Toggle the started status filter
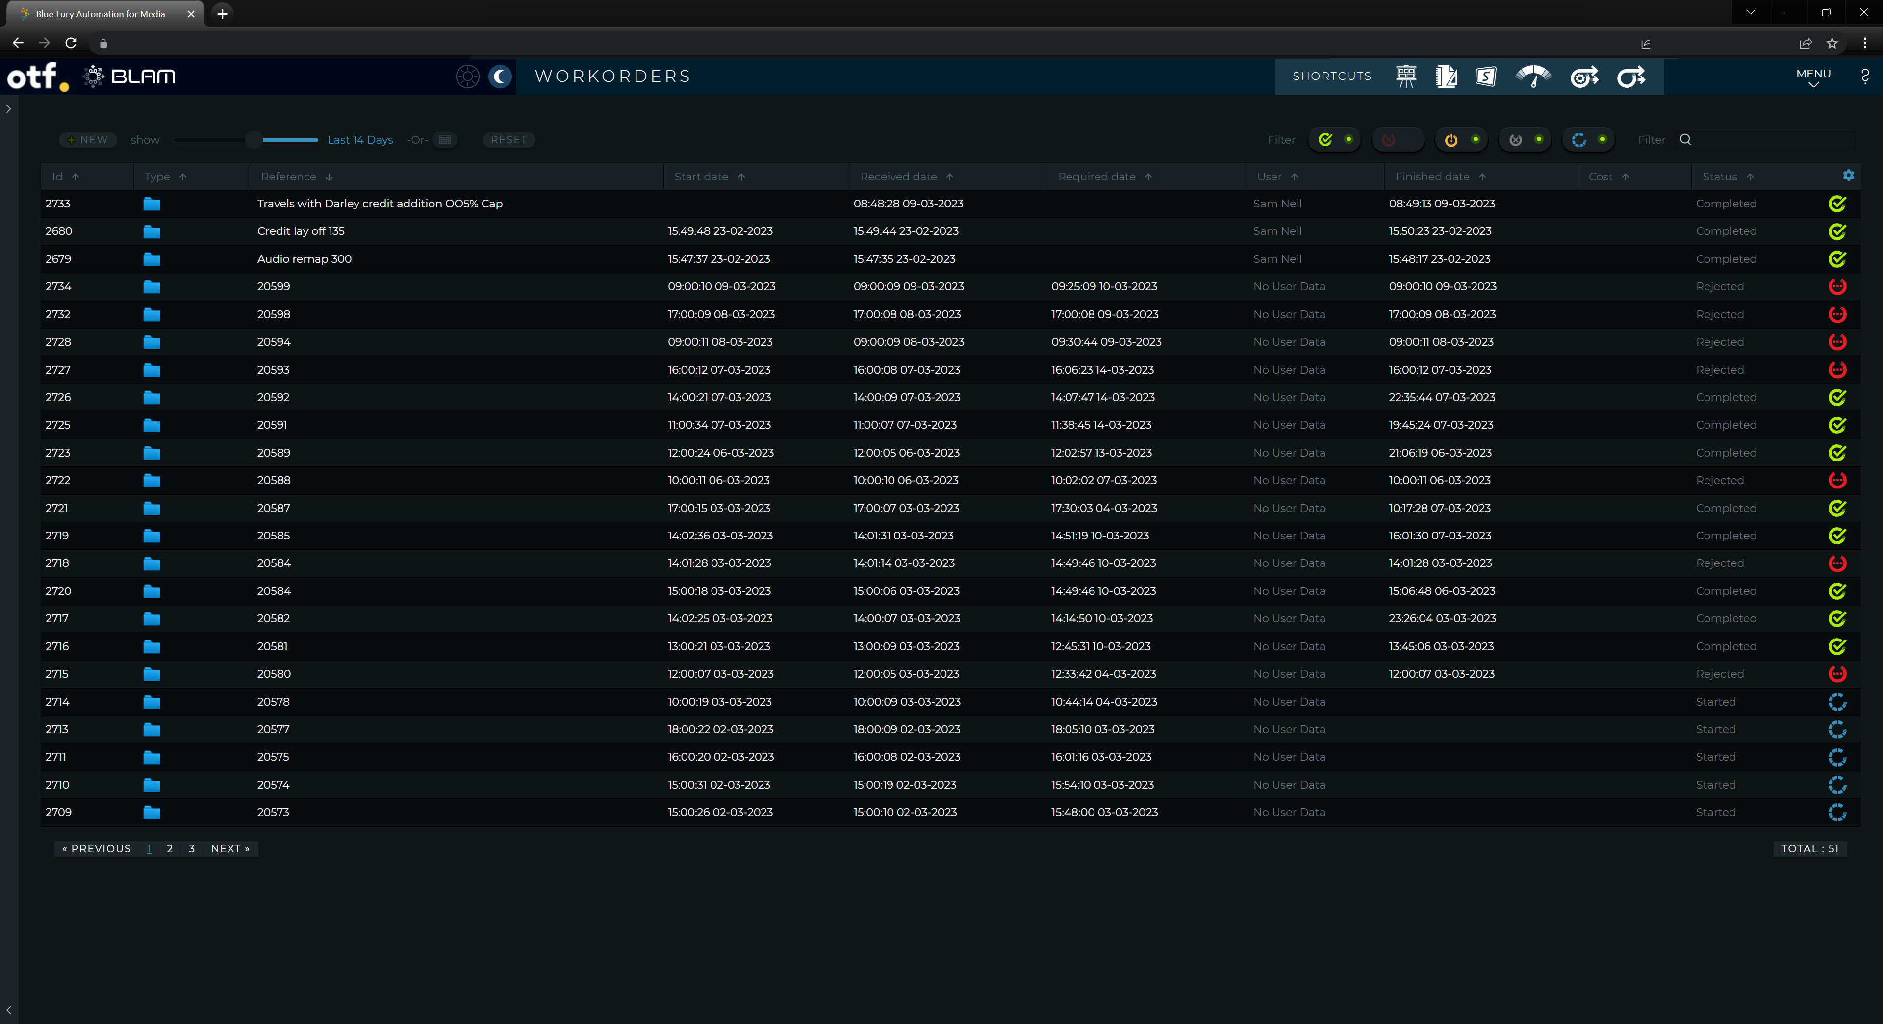 click(x=1588, y=140)
